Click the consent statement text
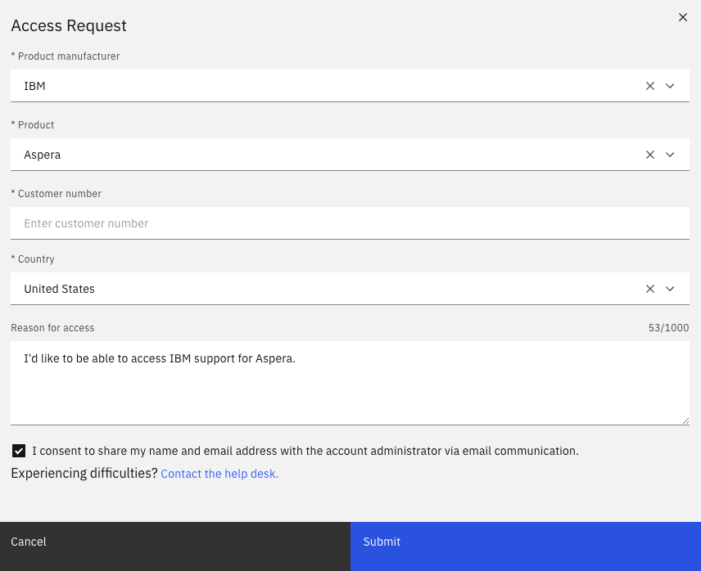The width and height of the screenshot is (701, 571). click(305, 451)
